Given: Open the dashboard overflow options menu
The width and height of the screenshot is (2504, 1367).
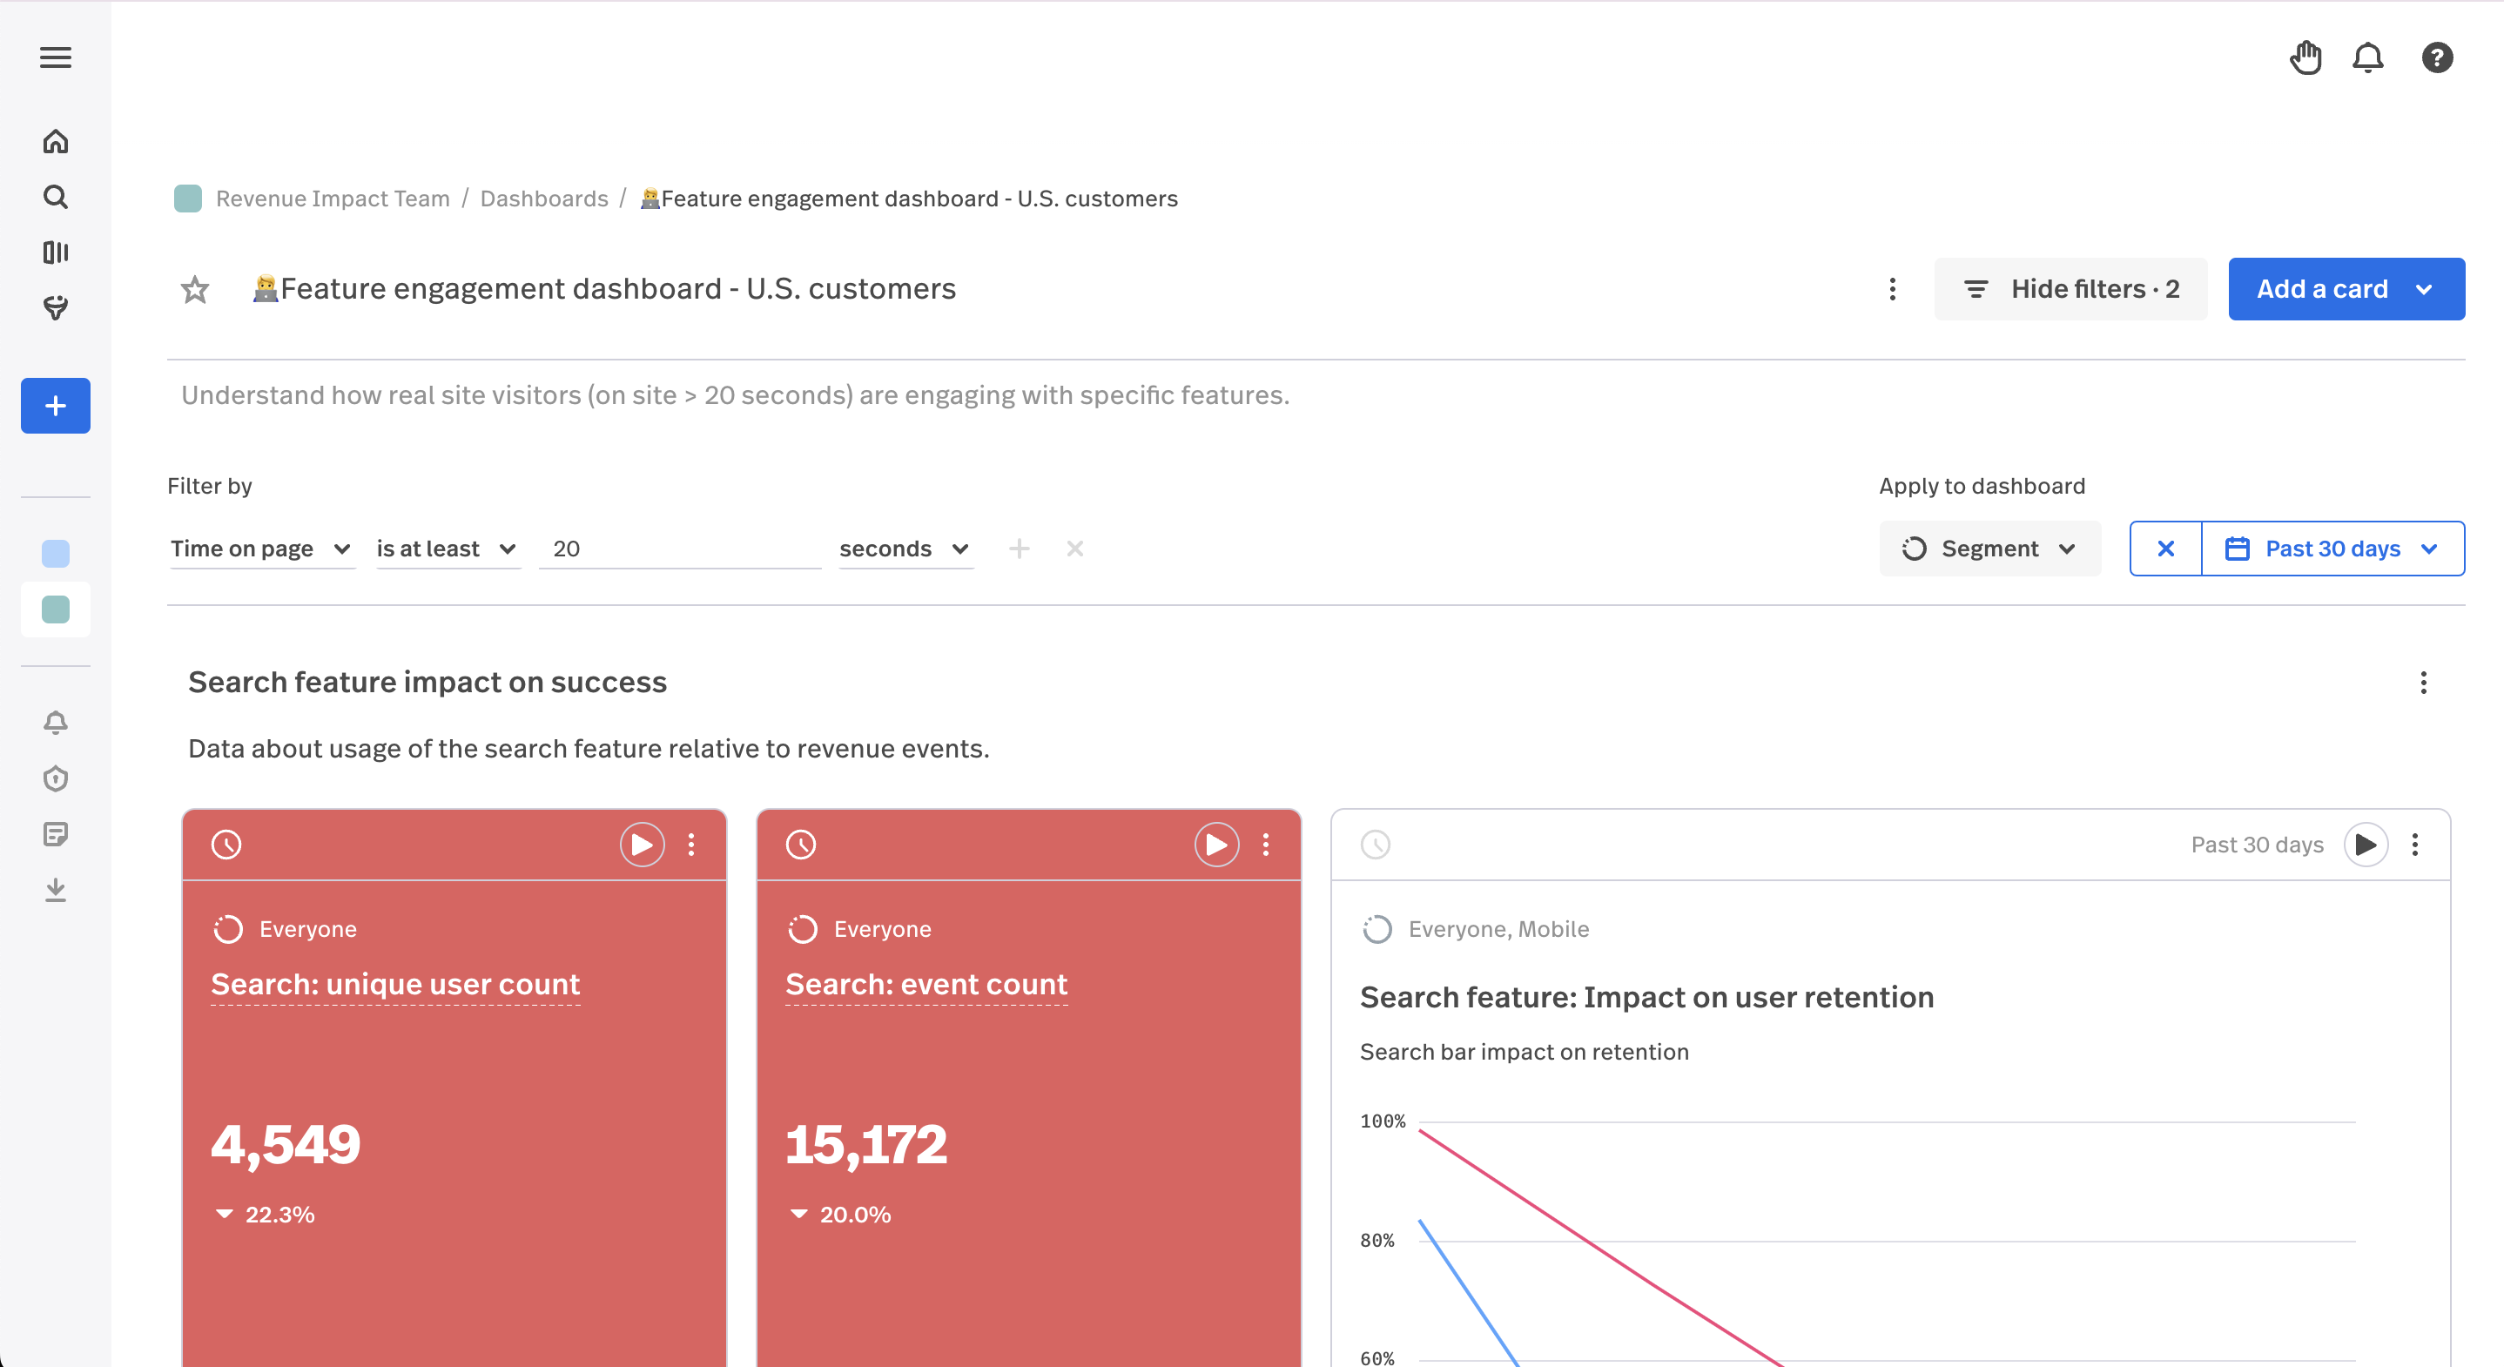Looking at the screenshot, I should tap(1893, 289).
